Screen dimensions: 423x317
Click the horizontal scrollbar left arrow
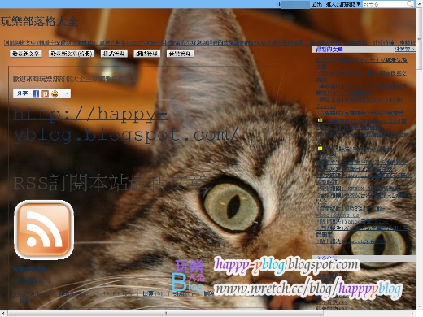coord(3,313)
